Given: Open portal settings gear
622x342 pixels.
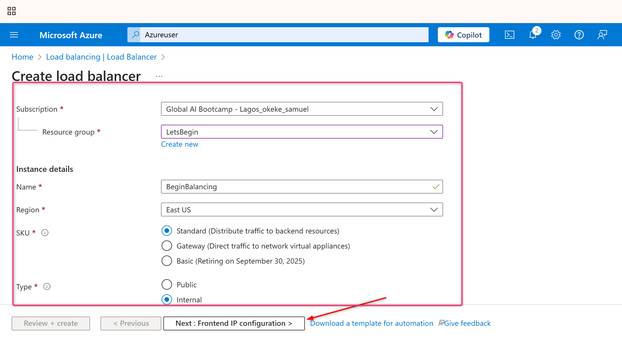Looking at the screenshot, I should click(x=556, y=35).
